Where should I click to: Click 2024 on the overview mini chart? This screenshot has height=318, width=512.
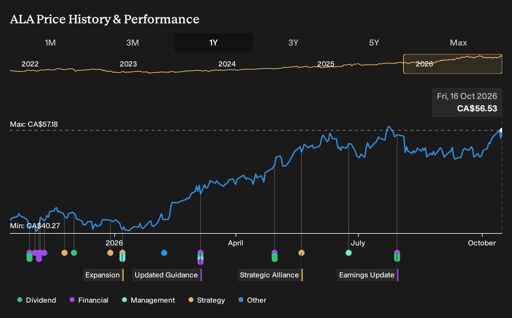227,64
